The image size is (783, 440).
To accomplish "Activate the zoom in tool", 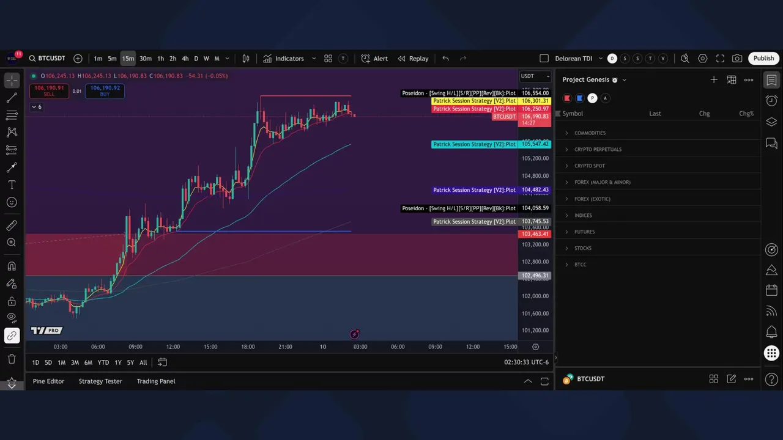I will click(12, 243).
